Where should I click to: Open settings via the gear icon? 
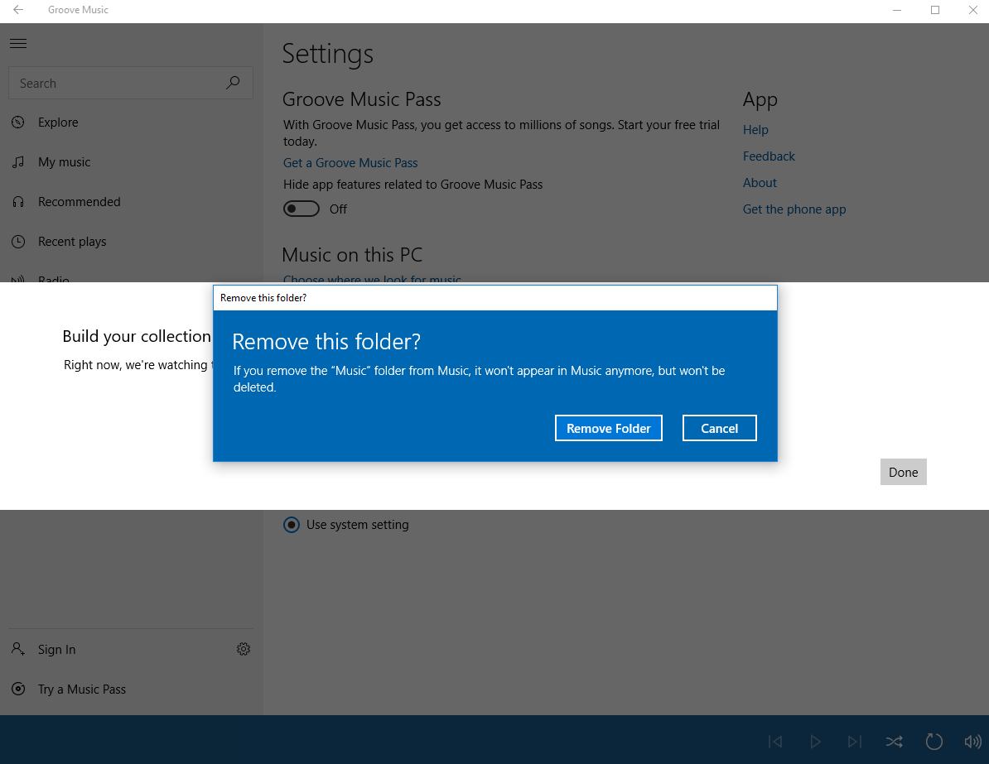244,649
